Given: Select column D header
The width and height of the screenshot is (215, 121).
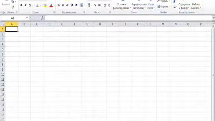Looking at the screenshot, I should click(x=49, y=24).
